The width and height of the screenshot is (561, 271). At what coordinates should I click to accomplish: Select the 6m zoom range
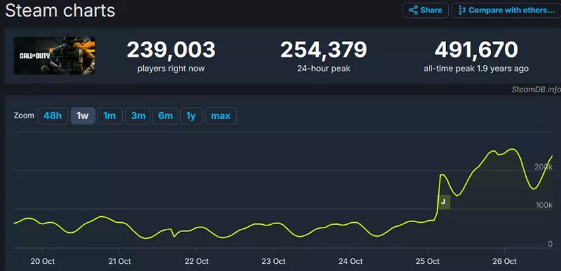(166, 116)
